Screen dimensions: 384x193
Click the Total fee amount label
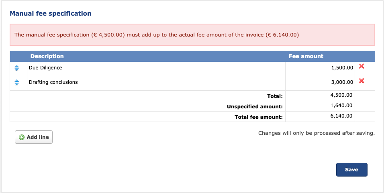point(259,117)
